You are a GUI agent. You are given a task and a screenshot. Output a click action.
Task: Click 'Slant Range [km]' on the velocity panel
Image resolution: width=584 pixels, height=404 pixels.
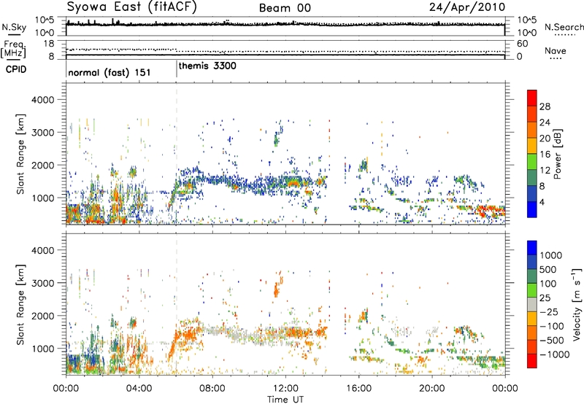pos(20,304)
